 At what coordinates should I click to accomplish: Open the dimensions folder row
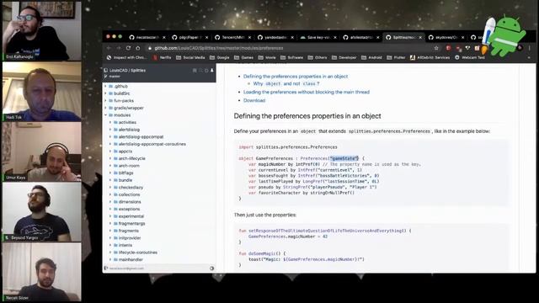pyautogui.click(x=159, y=202)
